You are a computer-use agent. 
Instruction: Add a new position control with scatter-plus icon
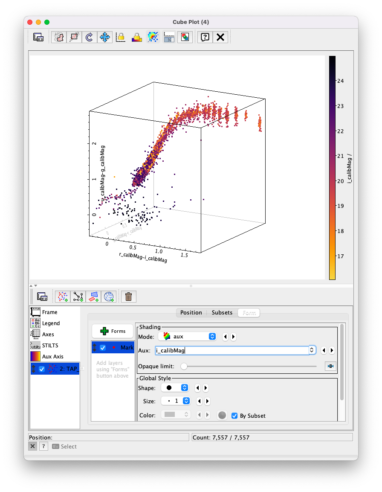(62, 296)
